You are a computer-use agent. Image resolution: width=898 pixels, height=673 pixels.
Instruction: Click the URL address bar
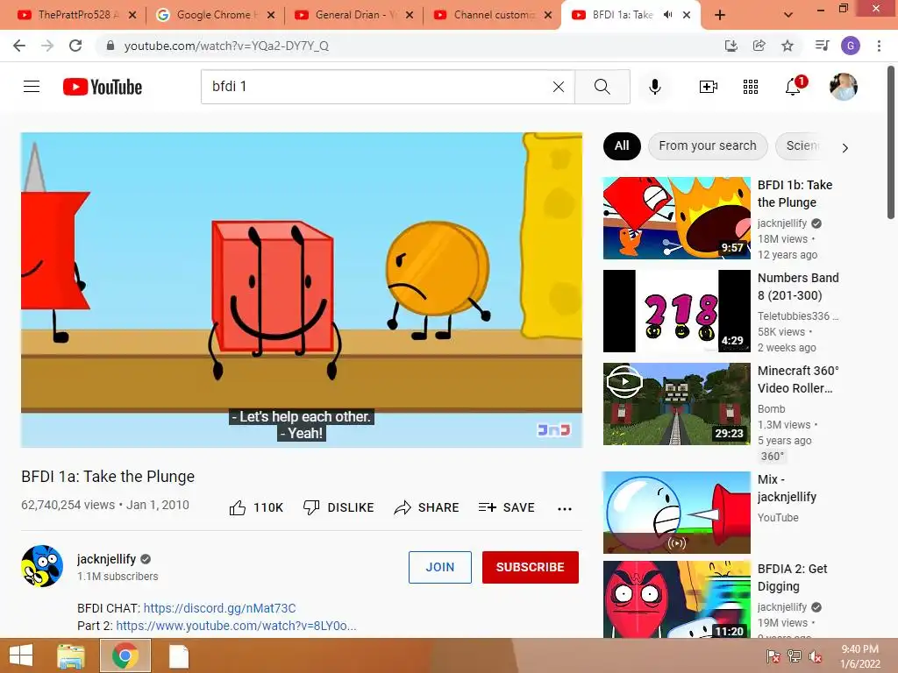click(x=407, y=46)
